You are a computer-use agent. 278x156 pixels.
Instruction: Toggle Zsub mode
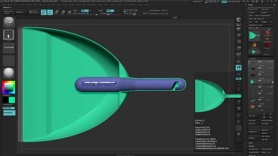pyautogui.click(x=110, y=10)
